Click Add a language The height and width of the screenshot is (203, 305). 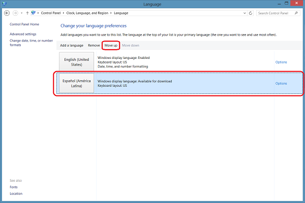(x=72, y=46)
